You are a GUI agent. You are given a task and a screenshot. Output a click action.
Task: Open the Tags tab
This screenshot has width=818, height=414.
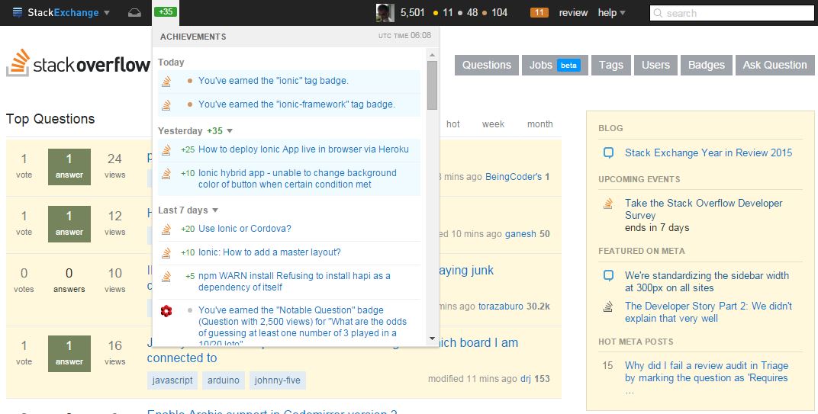[611, 65]
